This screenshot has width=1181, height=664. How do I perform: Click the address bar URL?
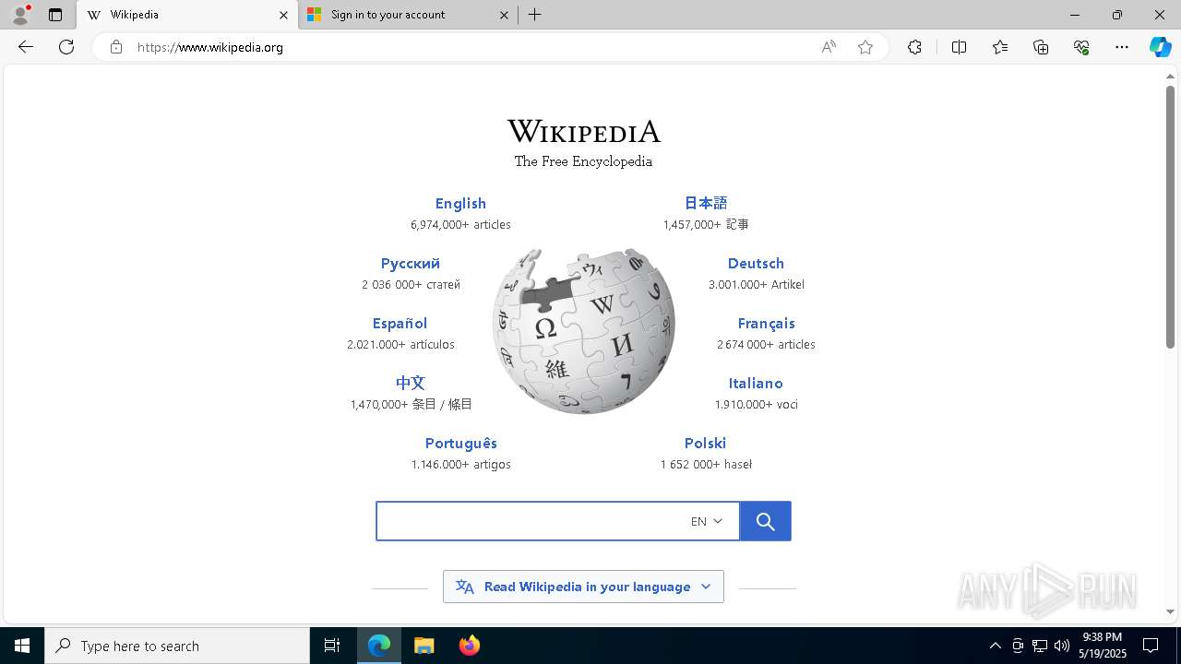[210, 47]
